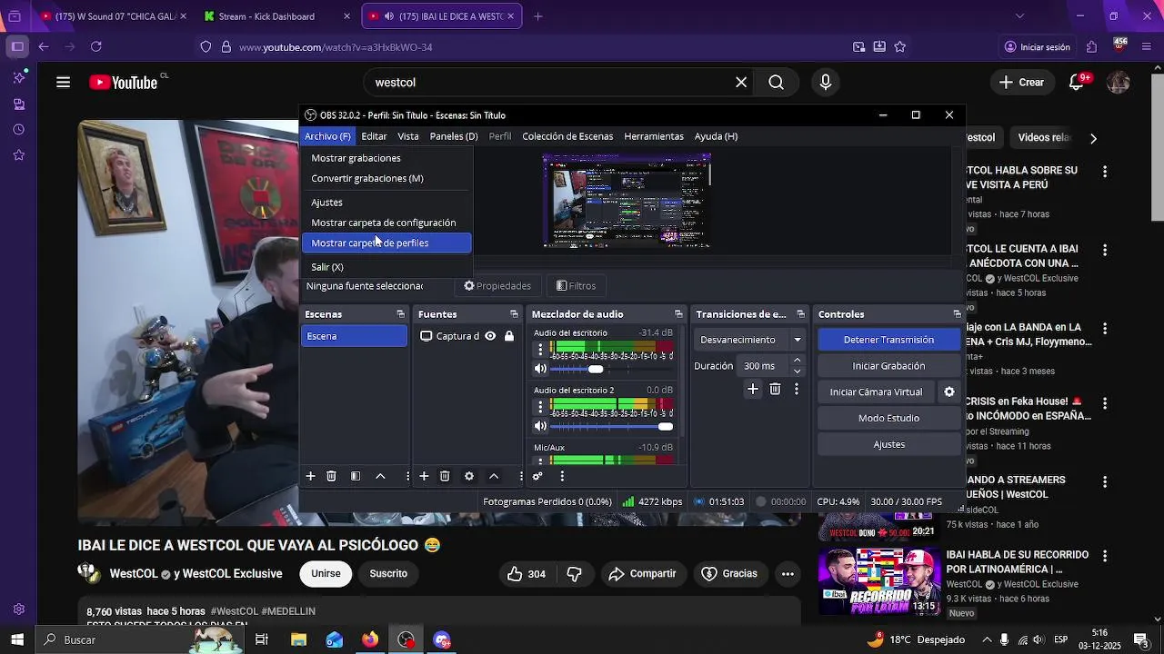Remove transition with trash icon

[775, 389]
